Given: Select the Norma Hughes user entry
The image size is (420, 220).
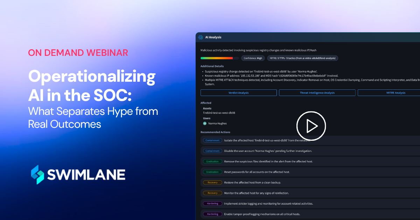Looking at the screenshot, I should tap(215, 123).
